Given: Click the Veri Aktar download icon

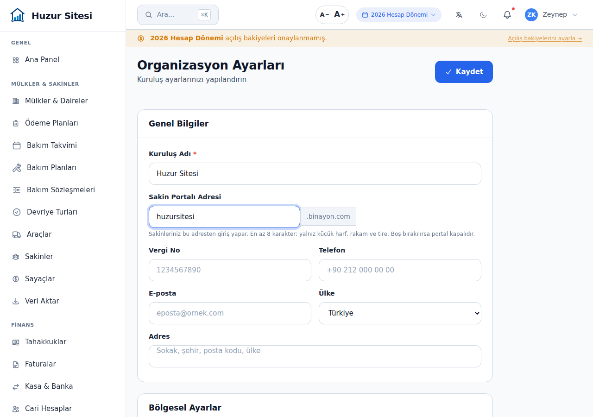Looking at the screenshot, I should tap(16, 301).
